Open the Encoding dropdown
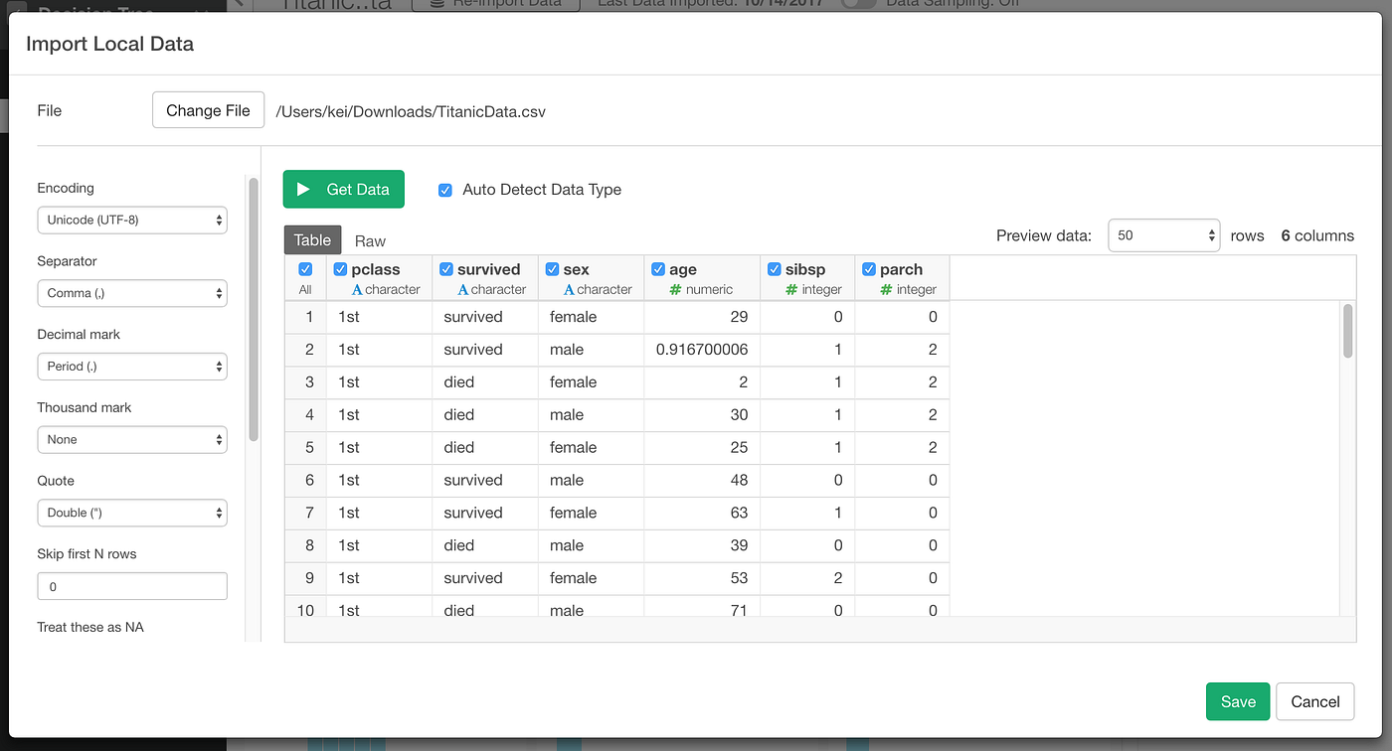 click(x=132, y=220)
